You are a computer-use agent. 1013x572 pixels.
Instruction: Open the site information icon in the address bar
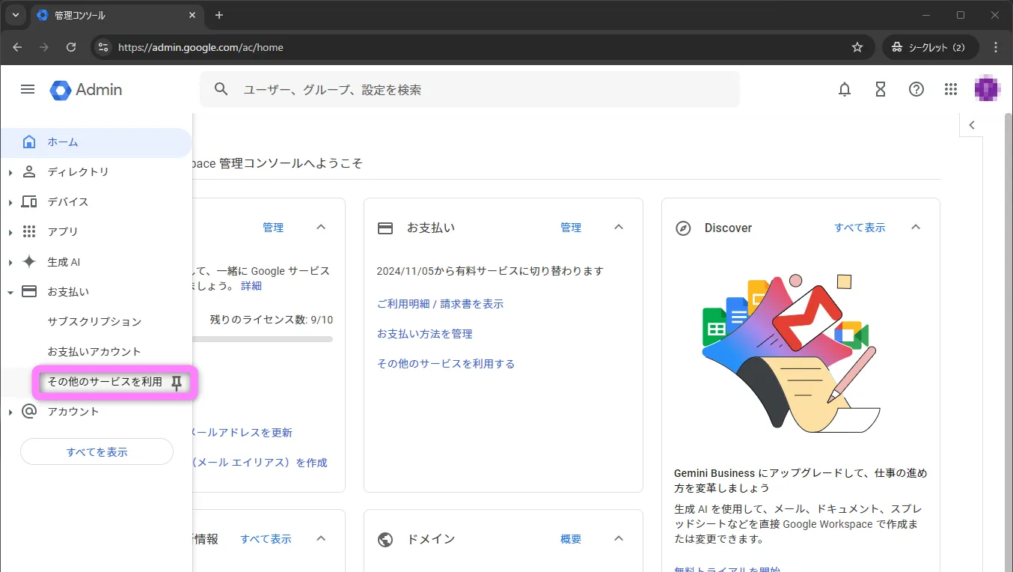coord(103,47)
